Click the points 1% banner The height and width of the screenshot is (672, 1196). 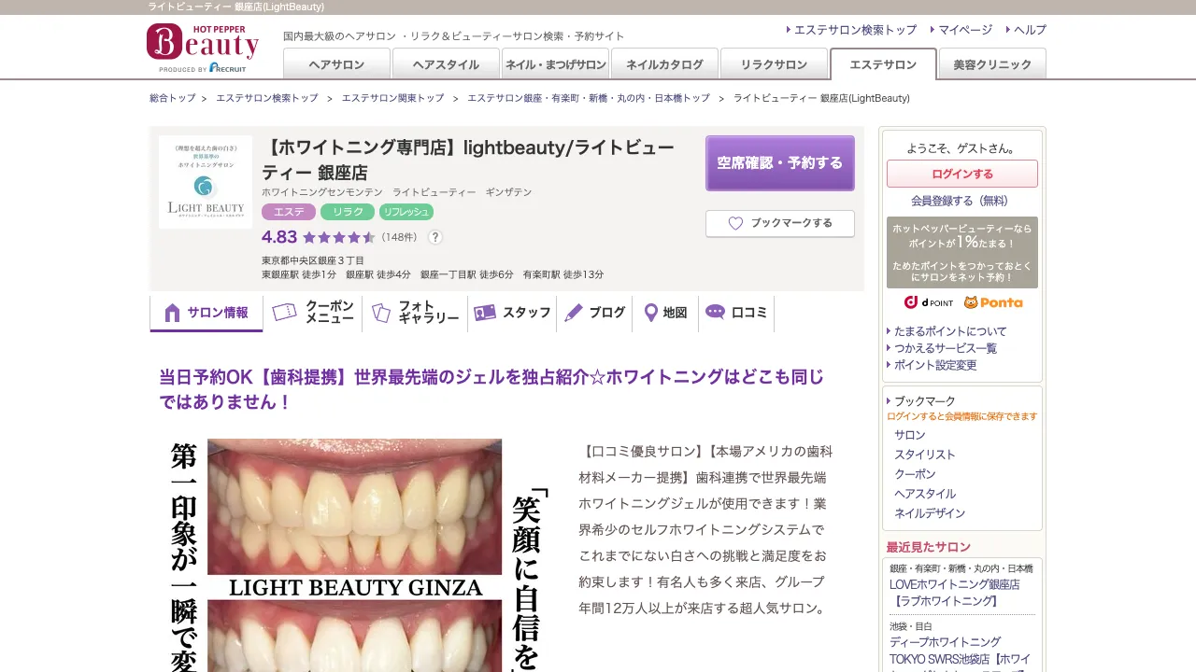(x=962, y=252)
